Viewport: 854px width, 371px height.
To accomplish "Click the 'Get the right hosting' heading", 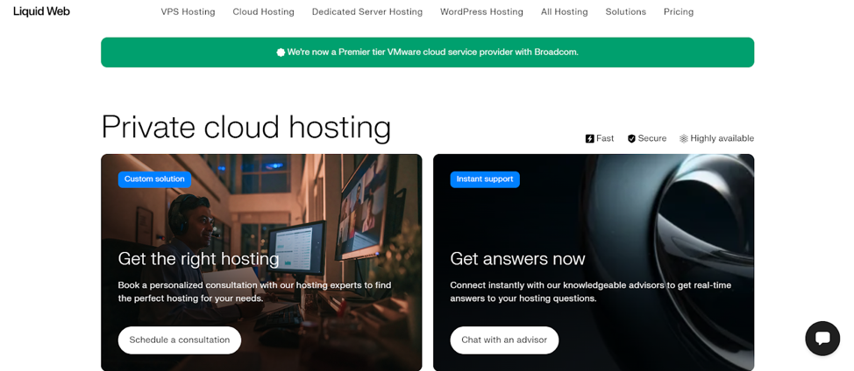I will [199, 258].
